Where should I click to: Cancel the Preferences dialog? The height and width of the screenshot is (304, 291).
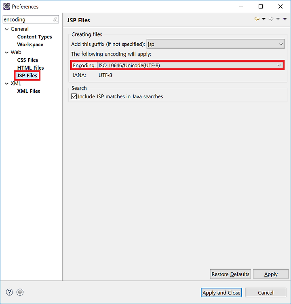[x=266, y=293]
